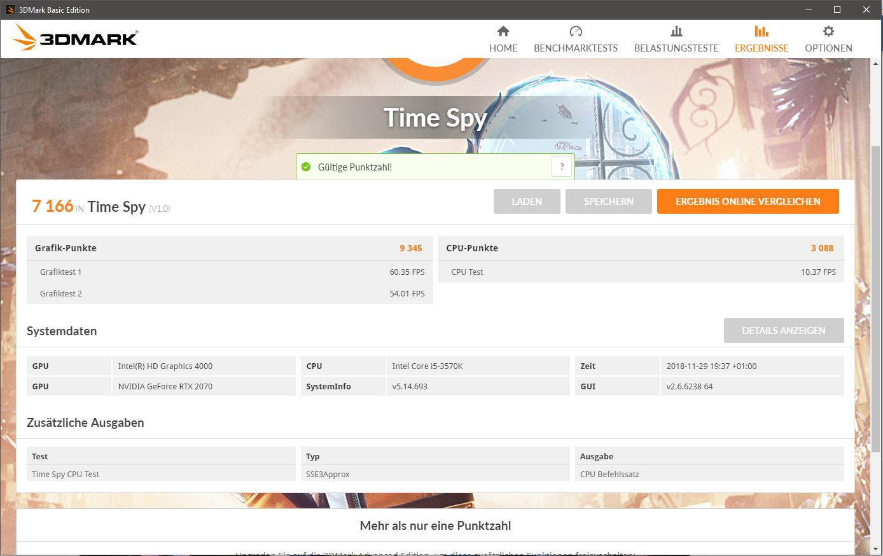Click the 3DMark title bar app icon
This screenshot has width=883, height=556.
(10, 10)
